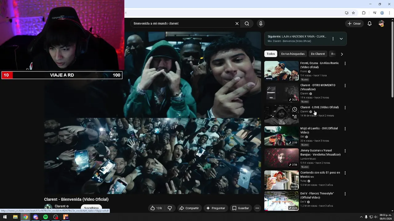Select the De Clarent filter chip

point(318,54)
